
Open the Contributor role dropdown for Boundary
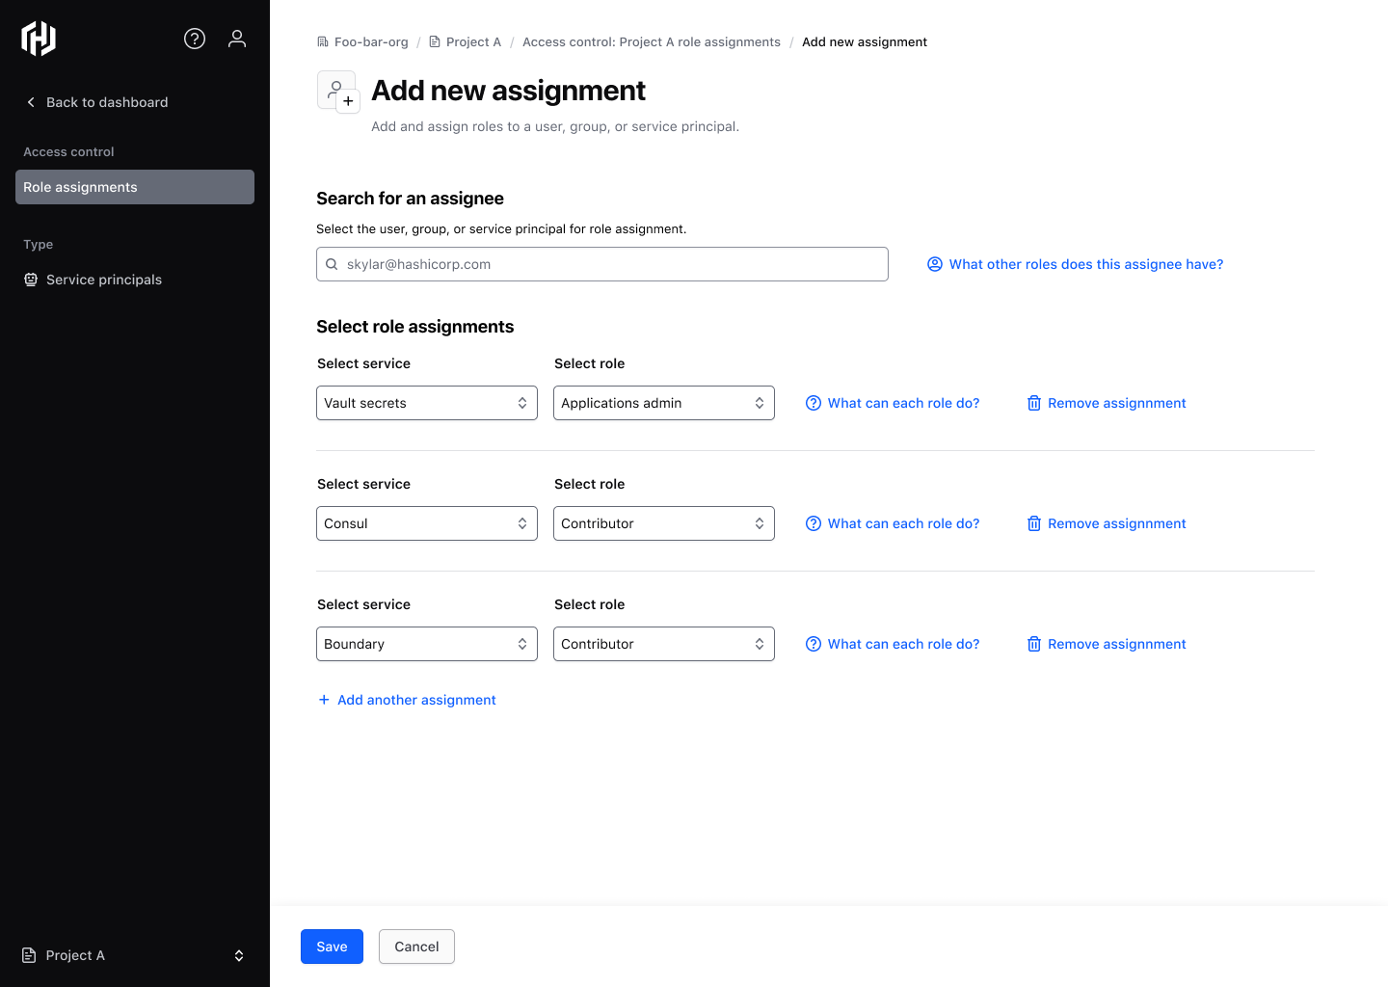[664, 644]
